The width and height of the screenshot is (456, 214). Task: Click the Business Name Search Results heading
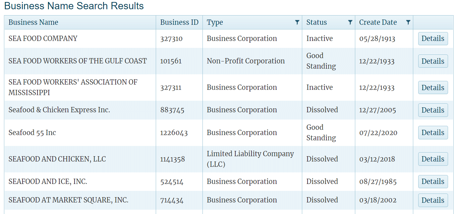pyautogui.click(x=74, y=6)
